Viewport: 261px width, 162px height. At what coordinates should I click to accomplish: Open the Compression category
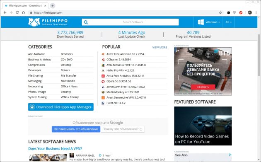[x=36, y=65]
